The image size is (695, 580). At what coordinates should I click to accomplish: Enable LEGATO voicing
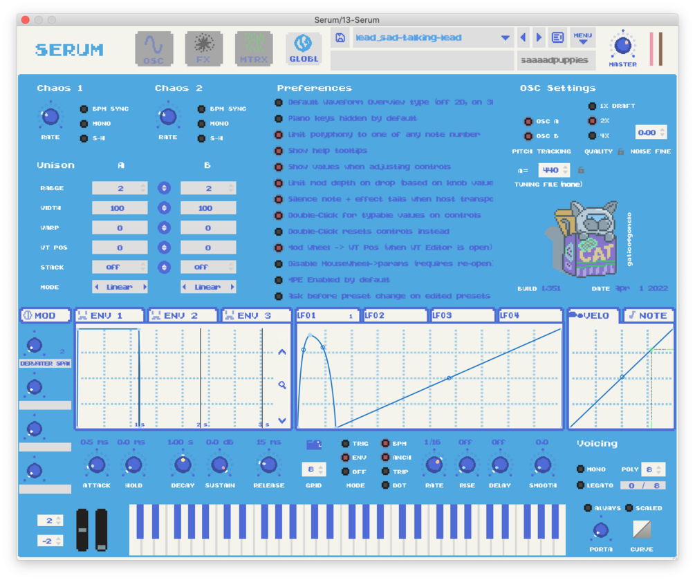pos(580,485)
